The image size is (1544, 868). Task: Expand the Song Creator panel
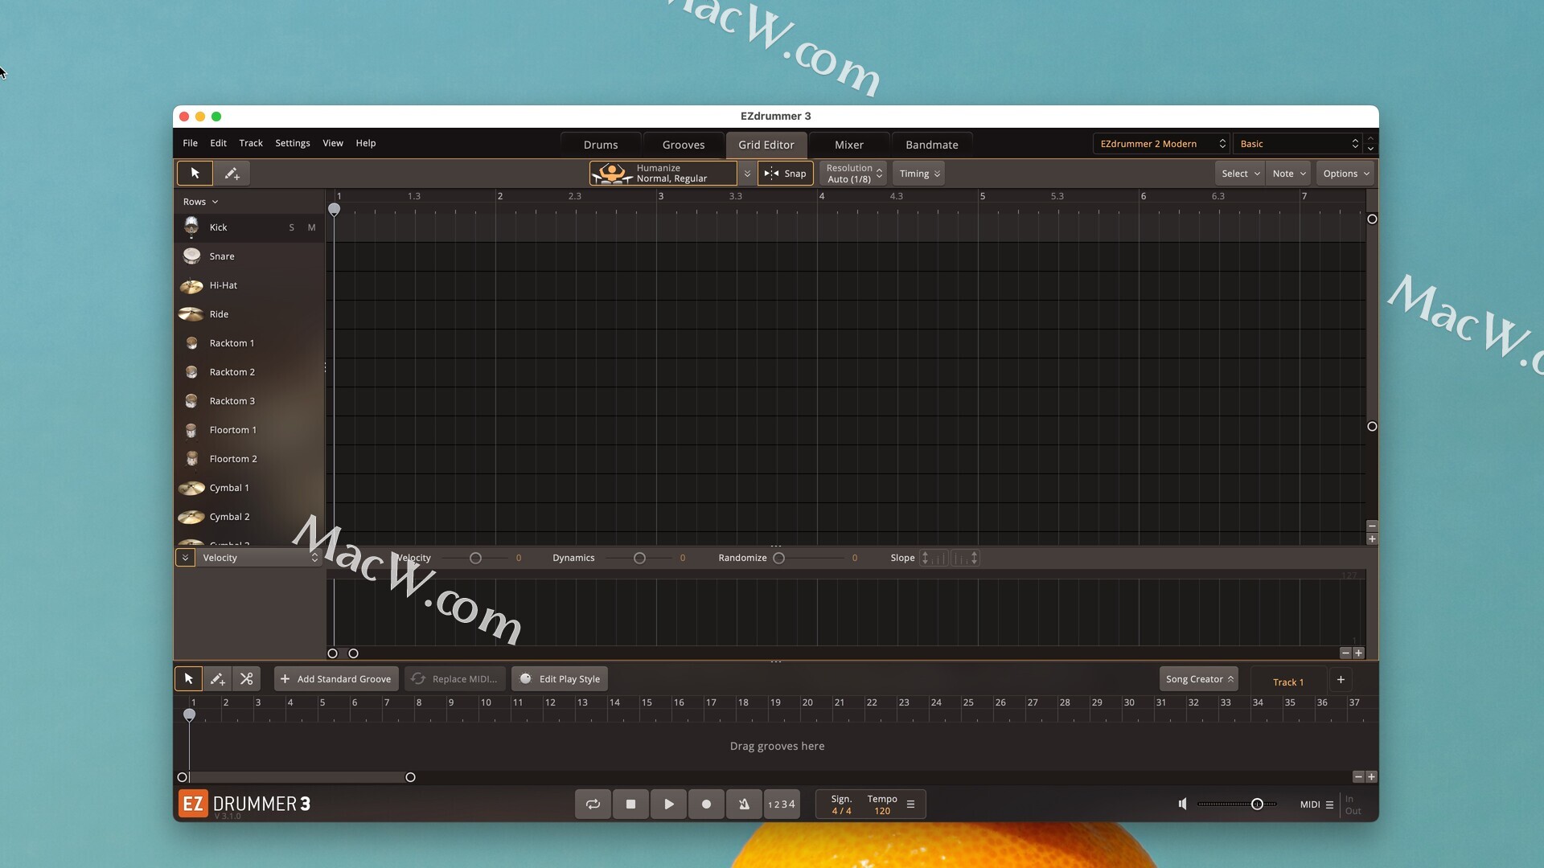tap(1198, 679)
